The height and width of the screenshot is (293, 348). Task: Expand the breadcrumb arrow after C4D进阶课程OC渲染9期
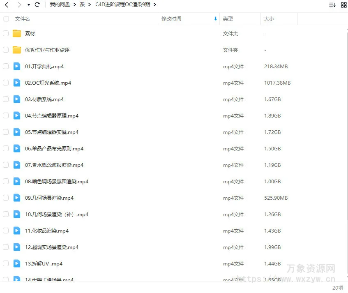point(155,5)
